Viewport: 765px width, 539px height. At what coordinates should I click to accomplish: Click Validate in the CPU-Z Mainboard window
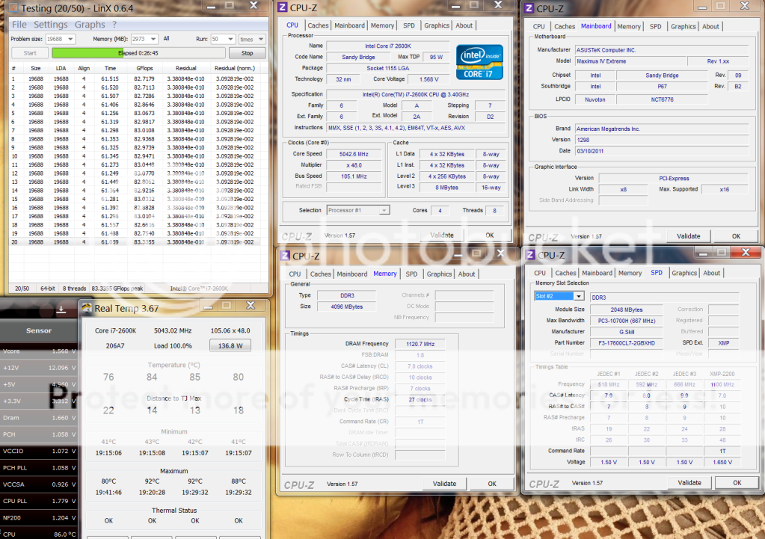pyautogui.click(x=689, y=236)
